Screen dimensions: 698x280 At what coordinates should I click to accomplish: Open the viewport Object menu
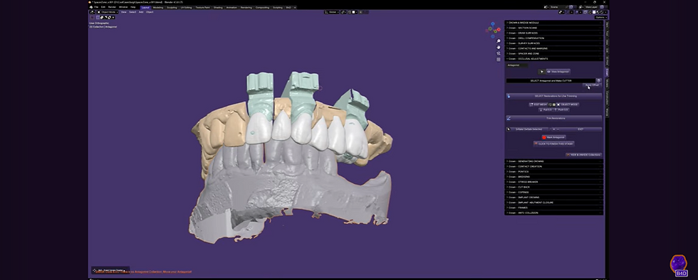(150, 12)
